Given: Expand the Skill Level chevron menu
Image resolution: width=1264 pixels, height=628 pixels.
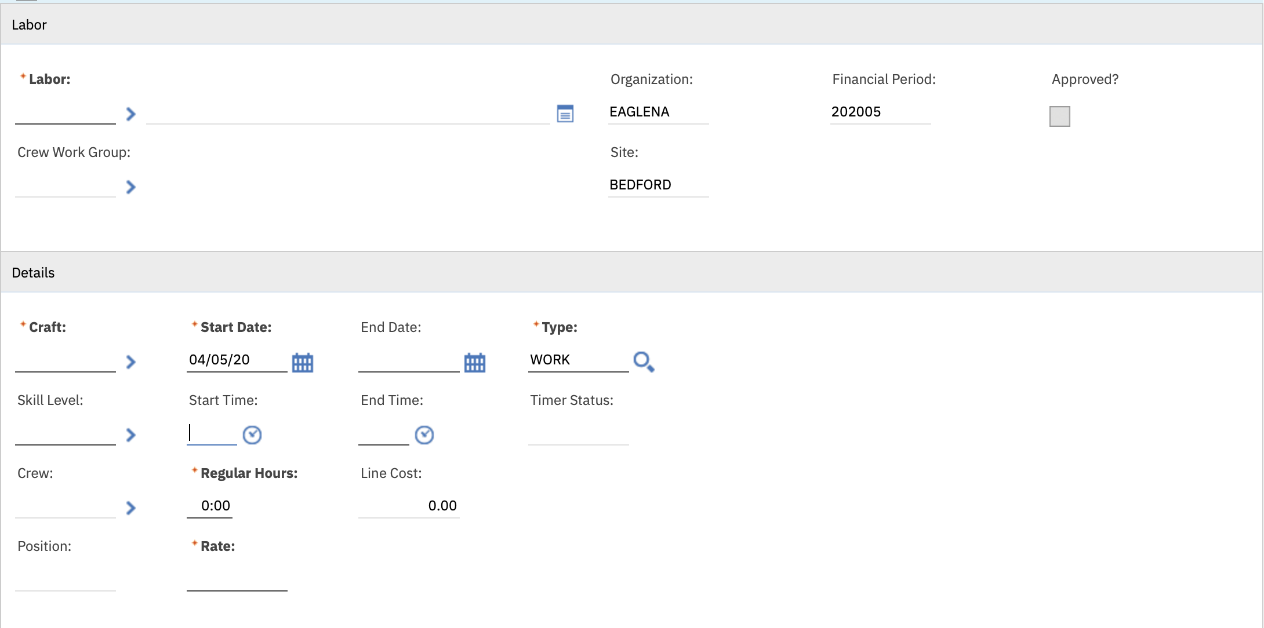Looking at the screenshot, I should pos(130,435).
